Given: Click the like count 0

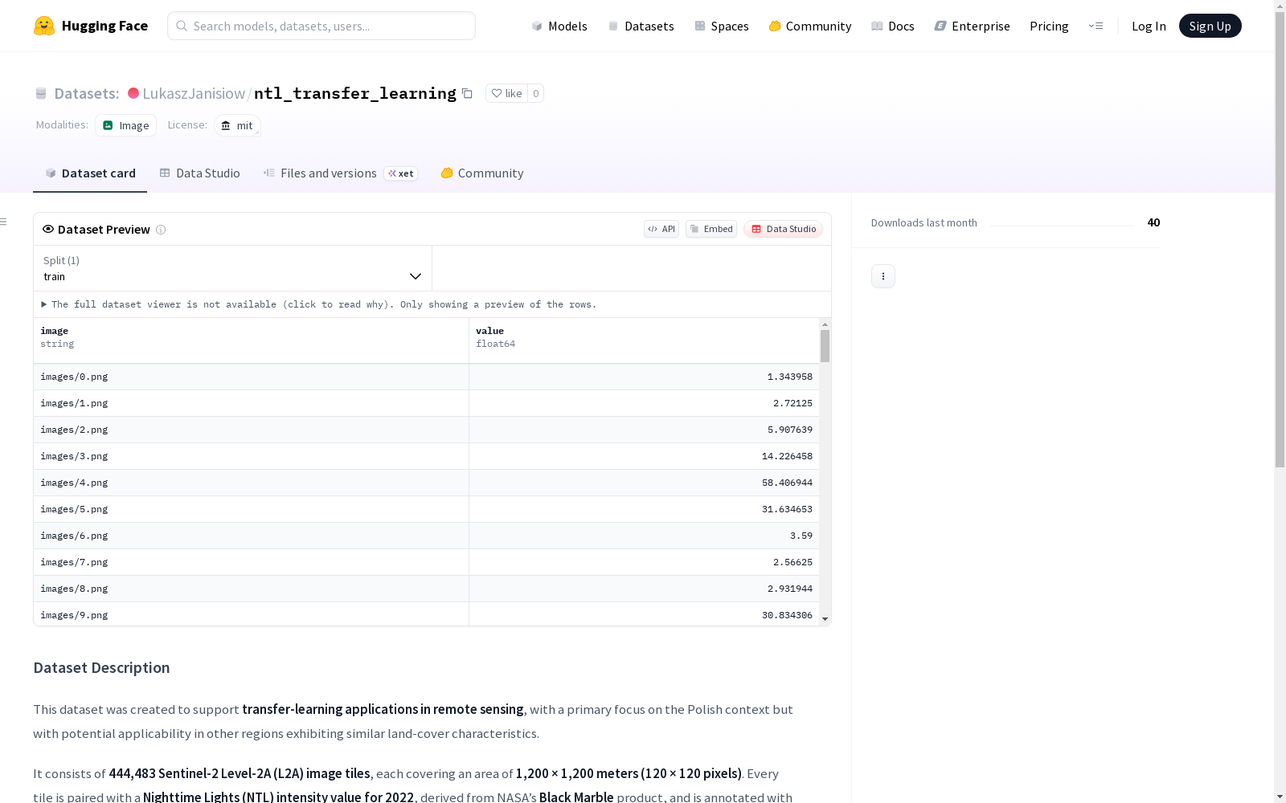Looking at the screenshot, I should tap(536, 93).
